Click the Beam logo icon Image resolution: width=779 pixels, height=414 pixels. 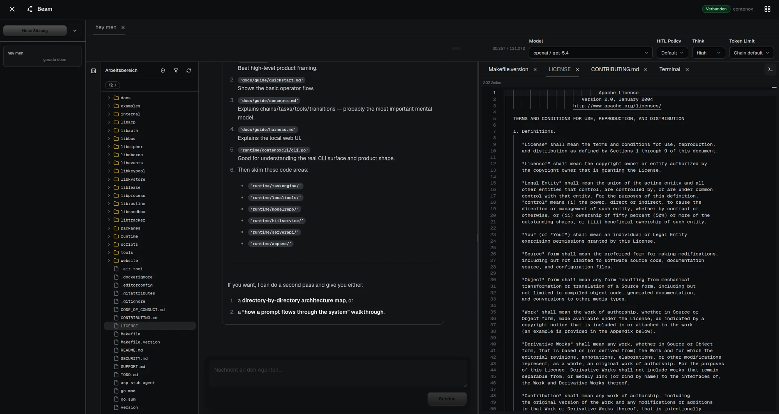coord(30,9)
